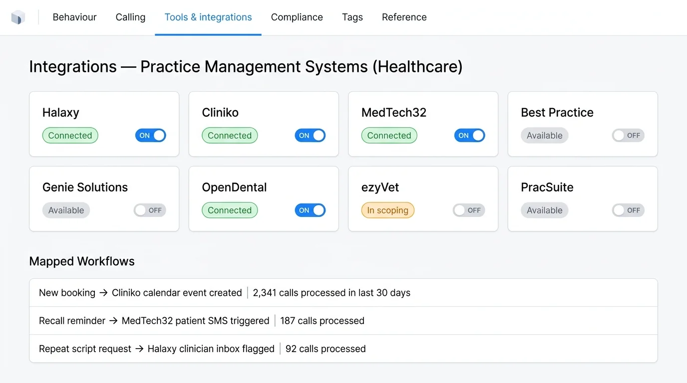The image size is (687, 383).
Task: Click the Genie Solutions card title
Action: coord(85,188)
